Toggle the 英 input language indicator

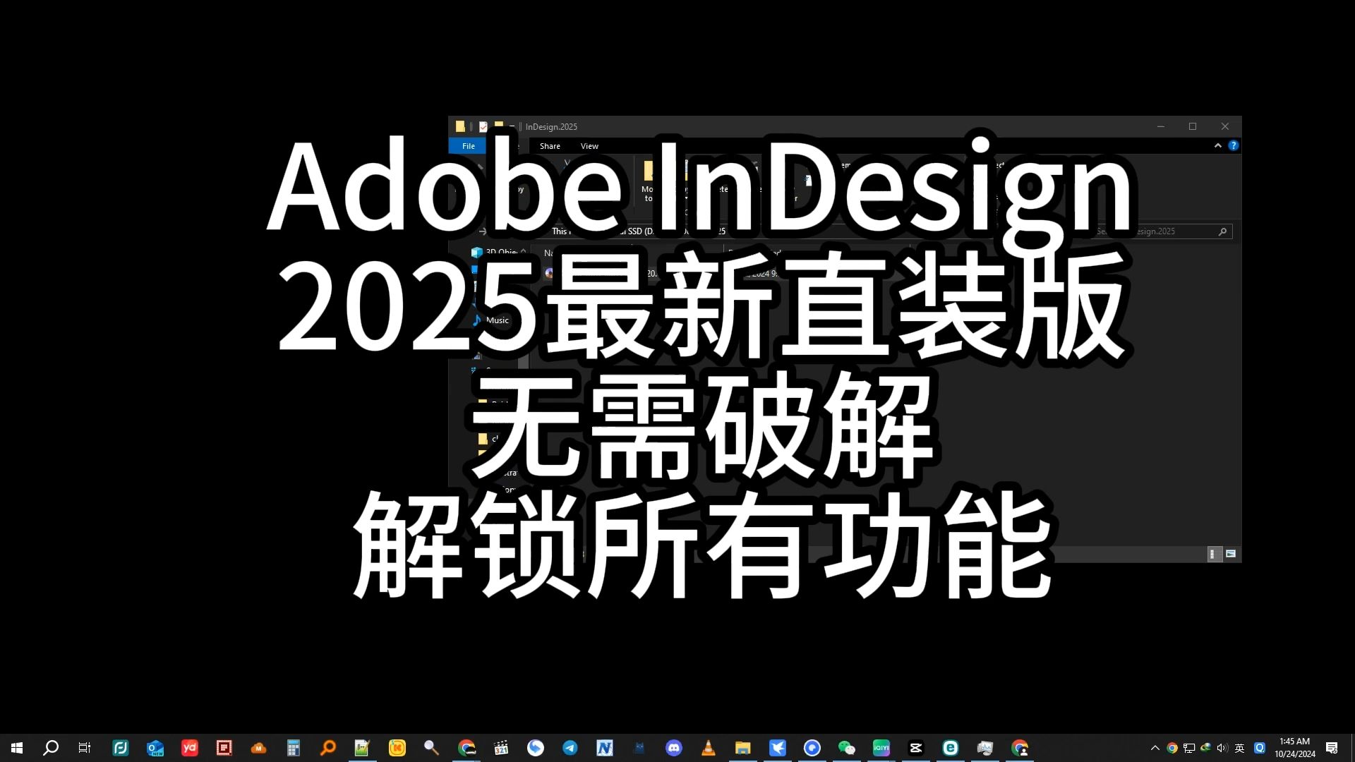coord(1239,748)
